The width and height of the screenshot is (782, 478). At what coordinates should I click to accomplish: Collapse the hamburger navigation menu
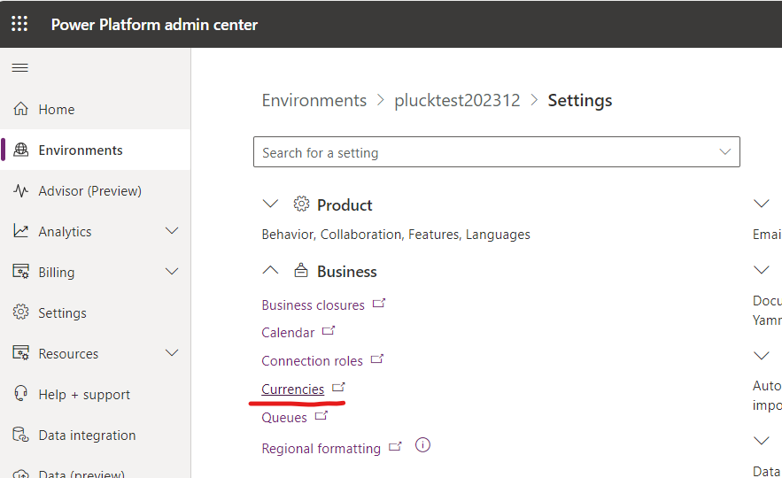click(x=19, y=68)
